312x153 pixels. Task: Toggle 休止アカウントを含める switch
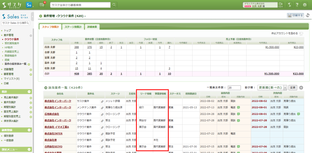(301, 33)
